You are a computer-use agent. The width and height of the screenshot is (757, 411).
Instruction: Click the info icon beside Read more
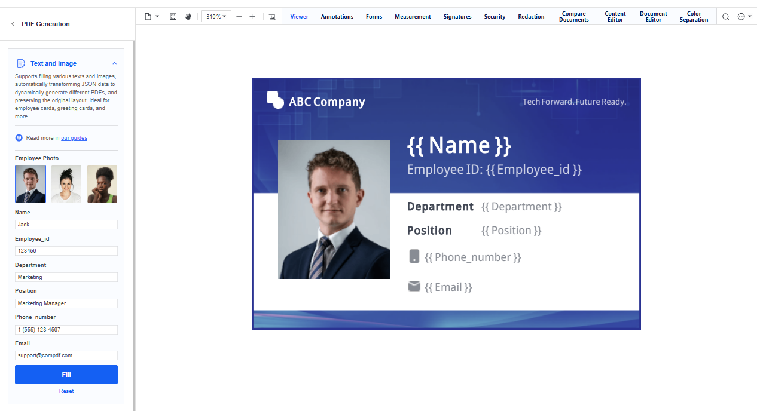pos(18,137)
